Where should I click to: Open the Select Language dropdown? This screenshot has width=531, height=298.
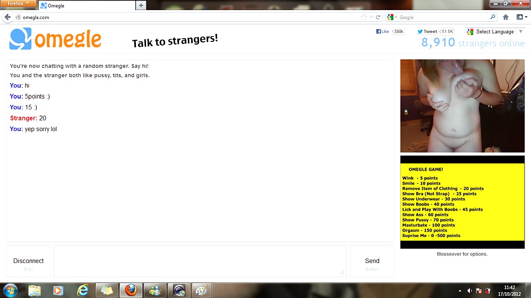[495, 32]
